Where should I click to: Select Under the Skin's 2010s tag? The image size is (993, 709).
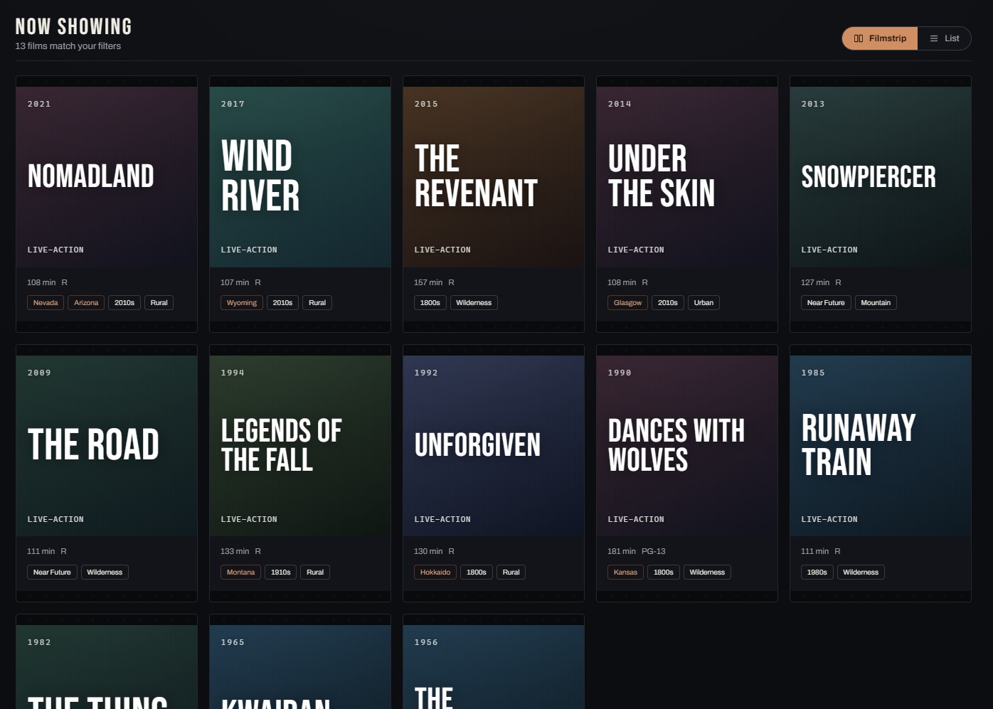coord(668,303)
